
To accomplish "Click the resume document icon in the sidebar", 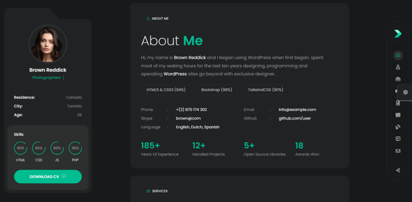I will tap(398, 103).
